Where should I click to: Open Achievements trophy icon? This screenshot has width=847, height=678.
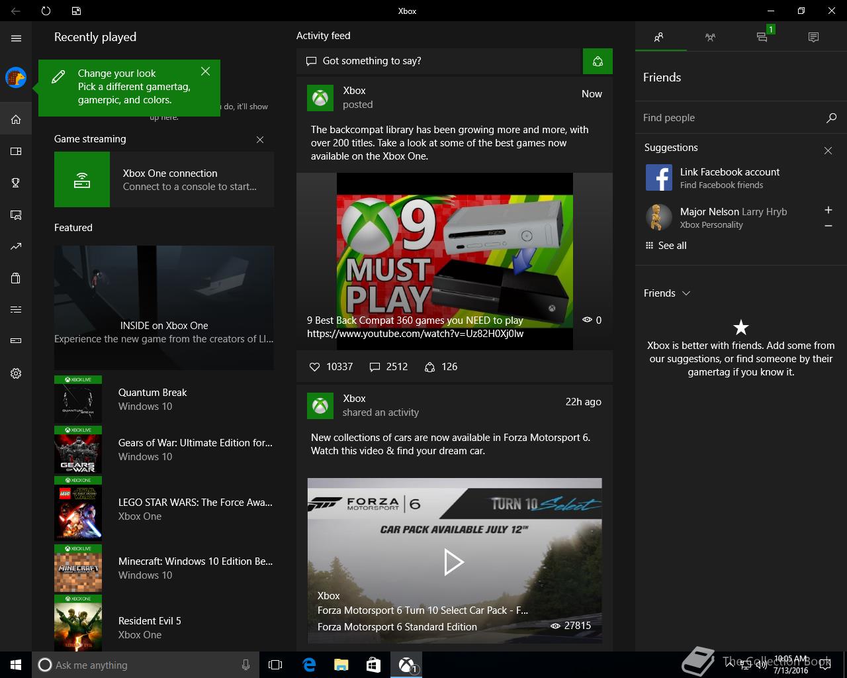[16, 183]
